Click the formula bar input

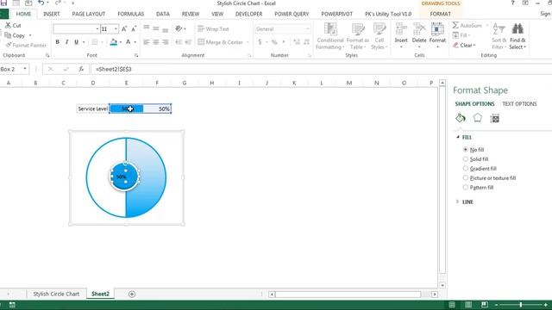322,69
